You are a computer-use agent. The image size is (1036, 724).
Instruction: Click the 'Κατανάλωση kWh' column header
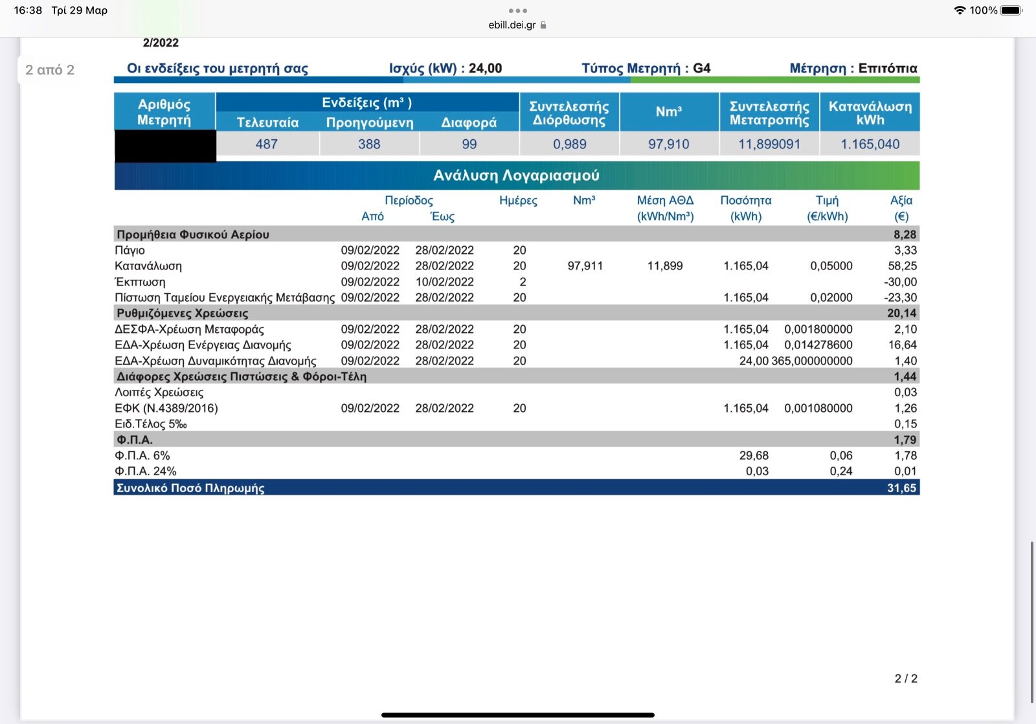(x=870, y=113)
